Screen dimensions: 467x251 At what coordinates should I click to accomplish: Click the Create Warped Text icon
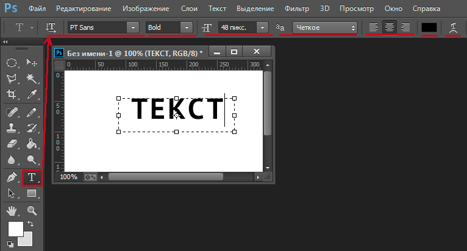(453, 27)
